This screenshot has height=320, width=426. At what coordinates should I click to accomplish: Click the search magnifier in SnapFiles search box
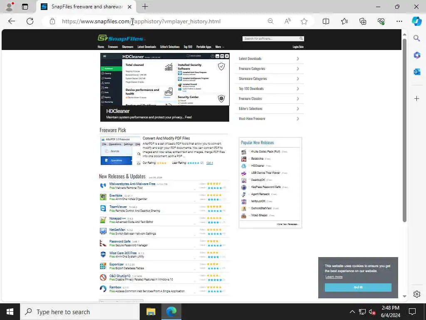click(x=301, y=39)
